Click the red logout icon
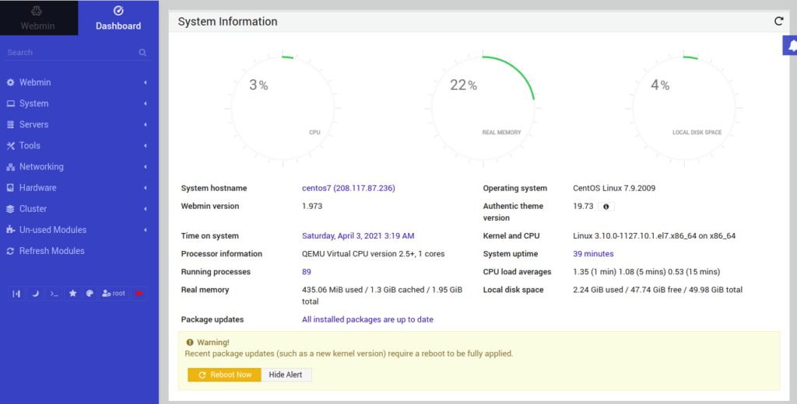This screenshot has height=404, width=797. pyautogui.click(x=139, y=294)
